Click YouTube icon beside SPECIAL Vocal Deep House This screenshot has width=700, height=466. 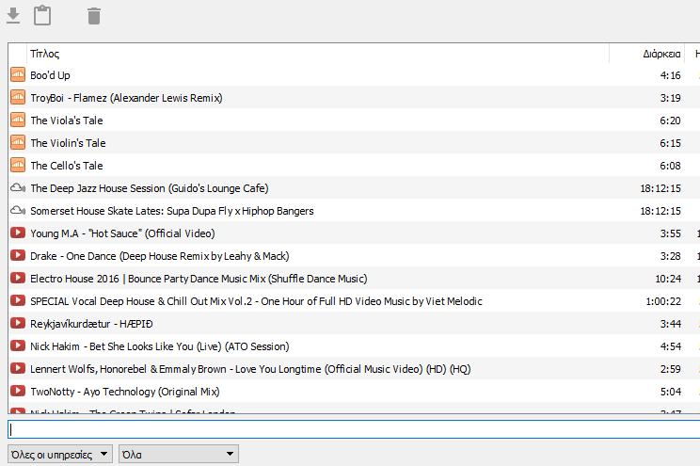point(18,300)
